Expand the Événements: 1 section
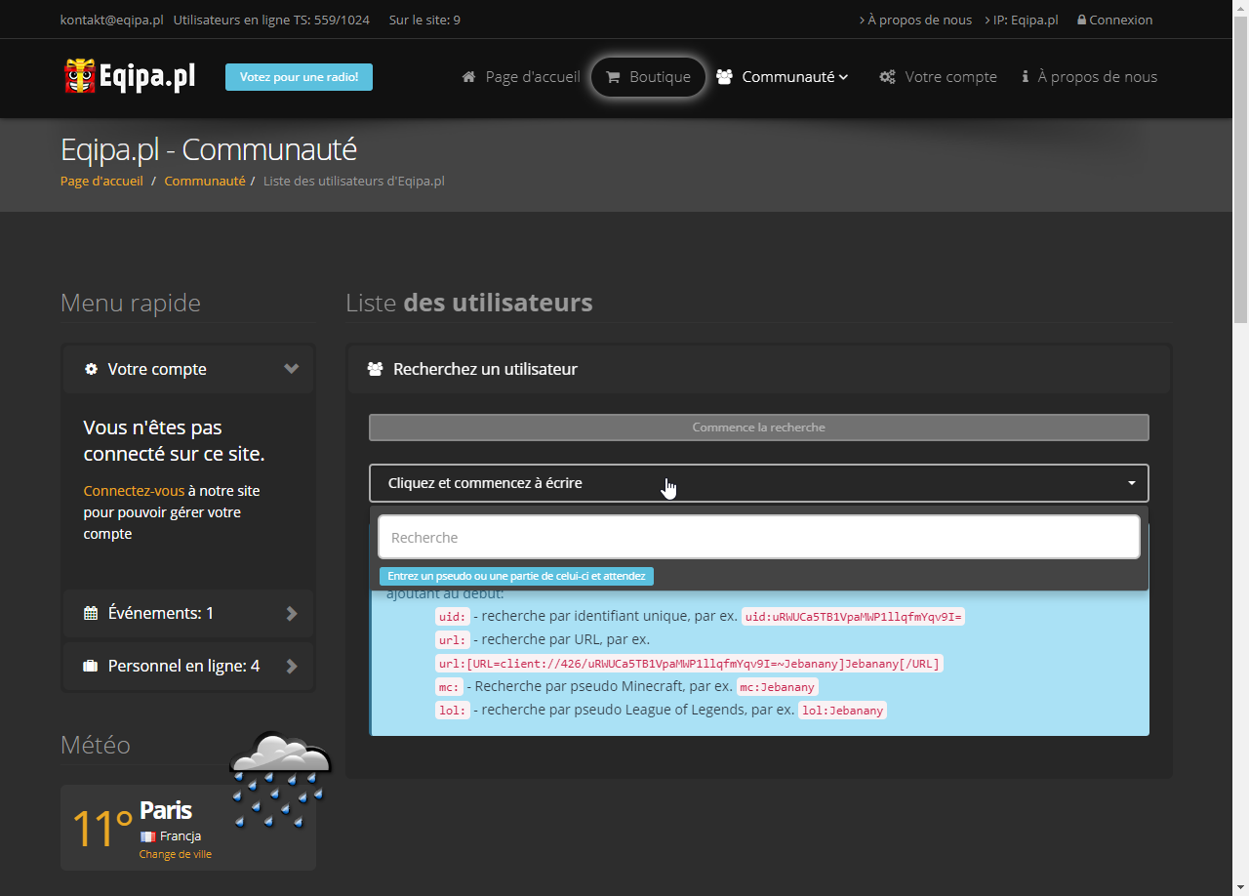 291,614
